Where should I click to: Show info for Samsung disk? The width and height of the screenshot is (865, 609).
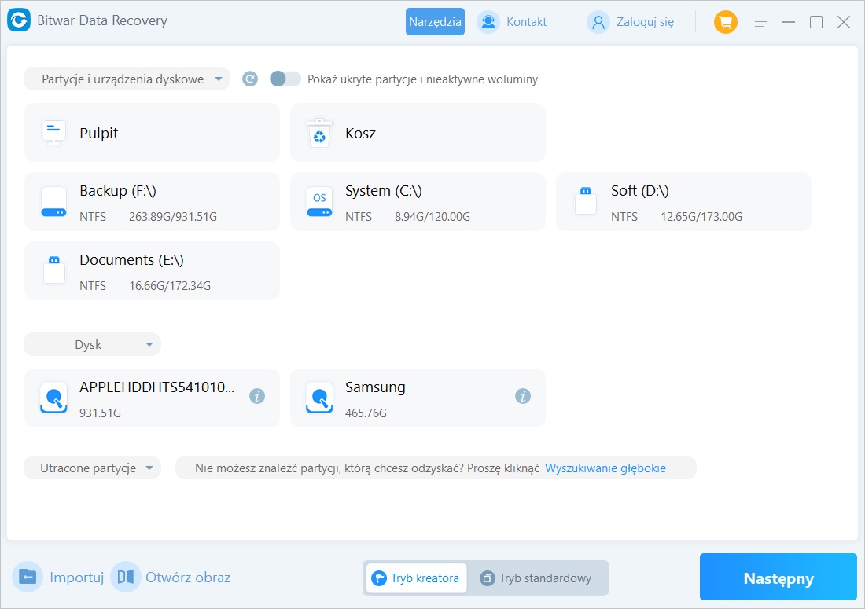(x=522, y=397)
